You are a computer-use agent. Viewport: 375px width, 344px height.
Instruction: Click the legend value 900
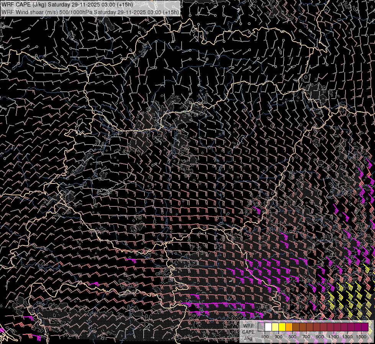(320, 337)
